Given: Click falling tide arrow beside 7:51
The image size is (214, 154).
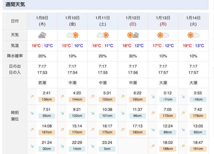Looking at the screenshot, I should coord(32,113).
